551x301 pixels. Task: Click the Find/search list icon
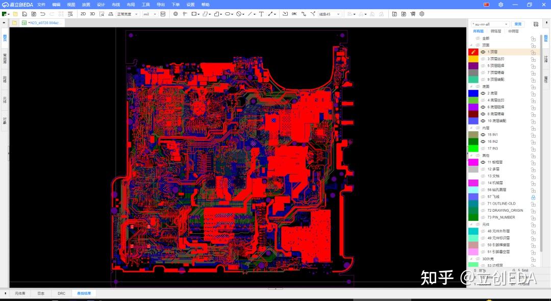[x=70, y=14]
